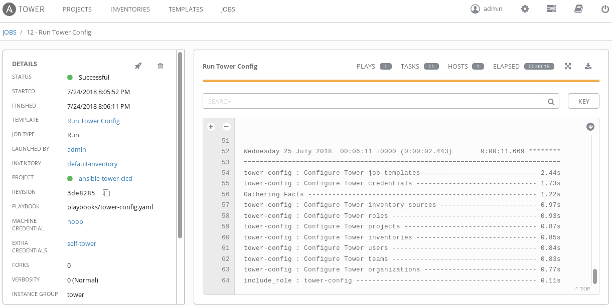Click the TASKS count badge
Image resolution: width=612 pixels, height=306 pixels.
click(431, 66)
